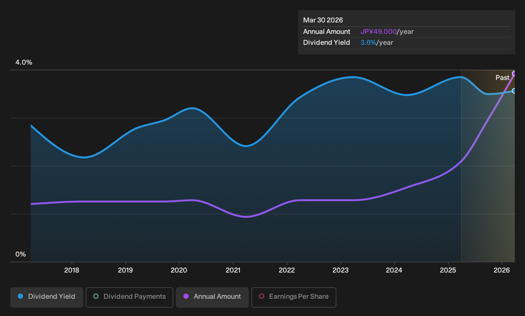Viewport: 525px width, 316px height.
Task: Click the 3.6%/year tooltip value
Action: coord(377,43)
